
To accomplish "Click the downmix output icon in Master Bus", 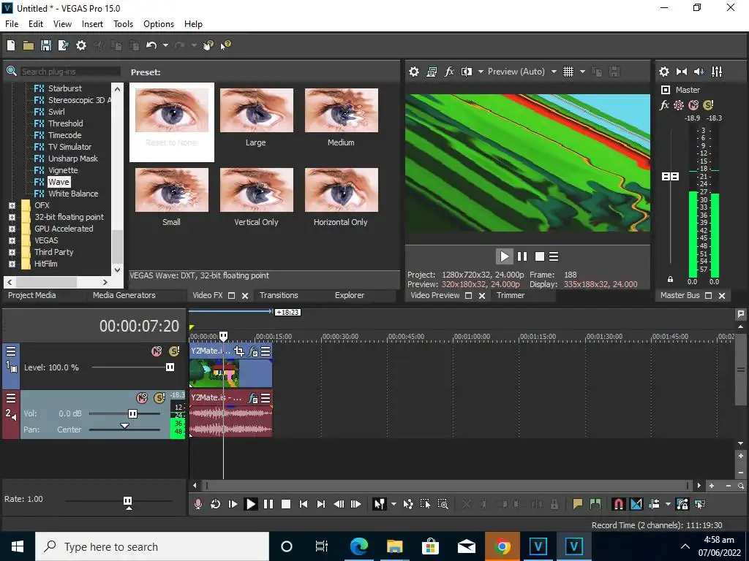I will 682,72.
